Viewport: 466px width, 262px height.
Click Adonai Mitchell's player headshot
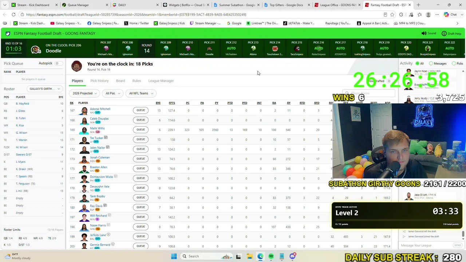pos(84,110)
